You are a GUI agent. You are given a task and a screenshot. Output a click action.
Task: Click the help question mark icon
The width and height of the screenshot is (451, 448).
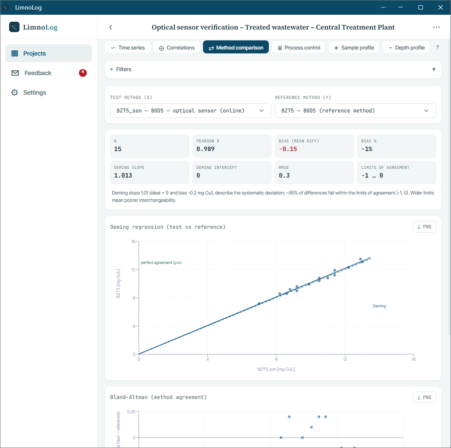(x=438, y=47)
